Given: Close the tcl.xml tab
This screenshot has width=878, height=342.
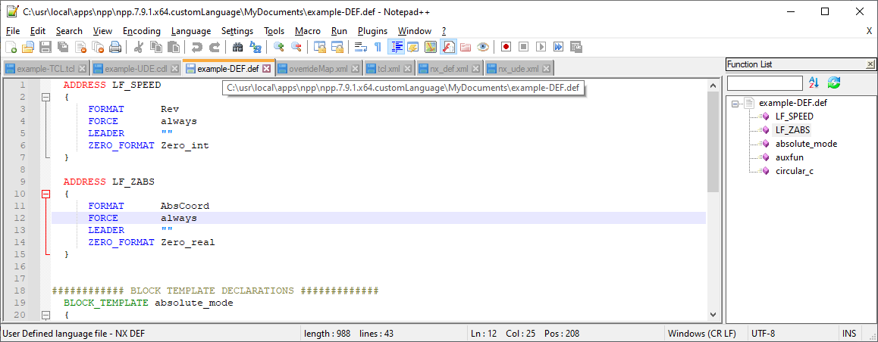Looking at the screenshot, I should tap(407, 70).
